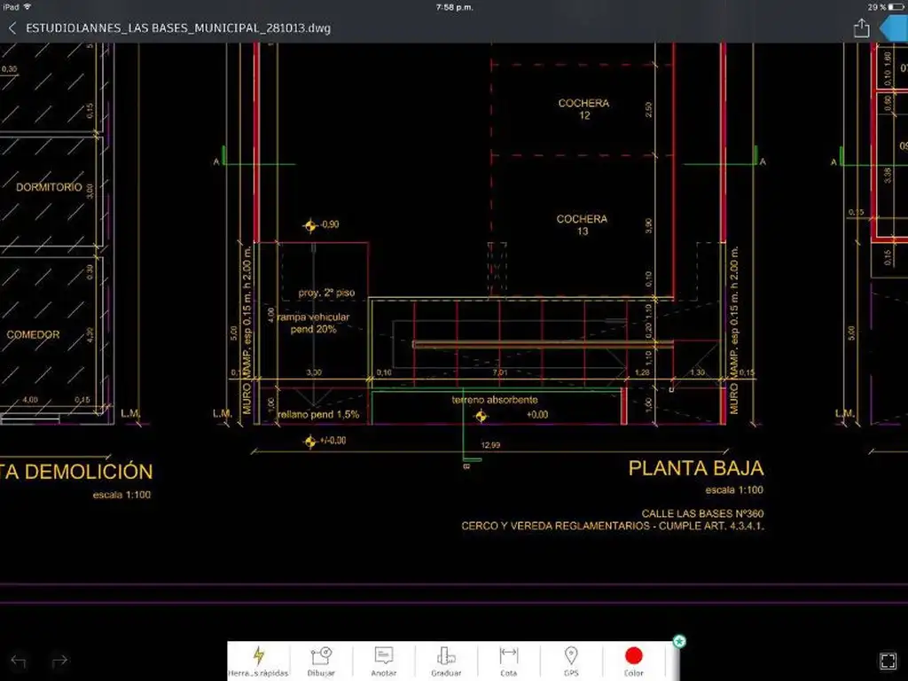Viewport: 908px width, 681px height.
Task: Redo the previous action
Action: tap(59, 661)
